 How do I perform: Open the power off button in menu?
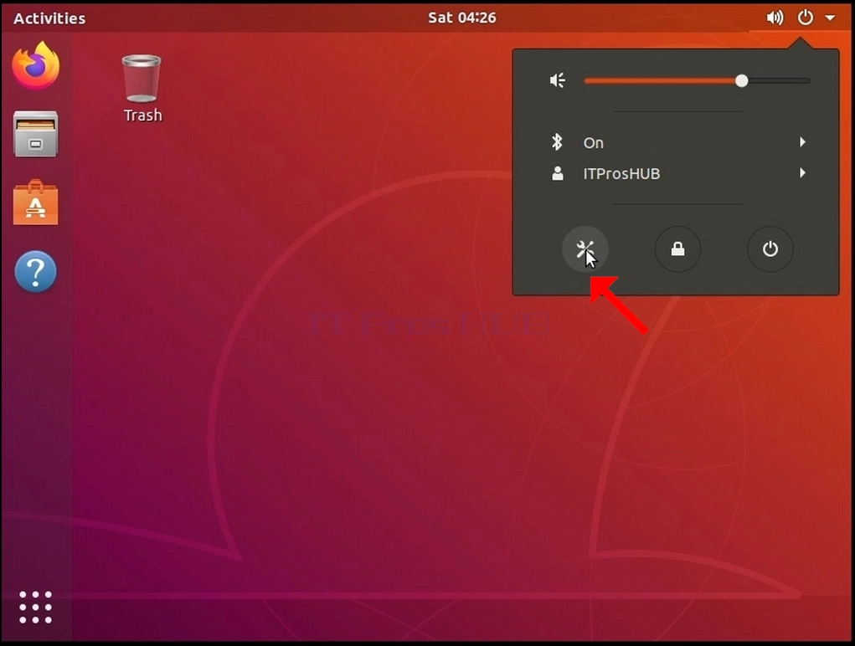click(770, 249)
